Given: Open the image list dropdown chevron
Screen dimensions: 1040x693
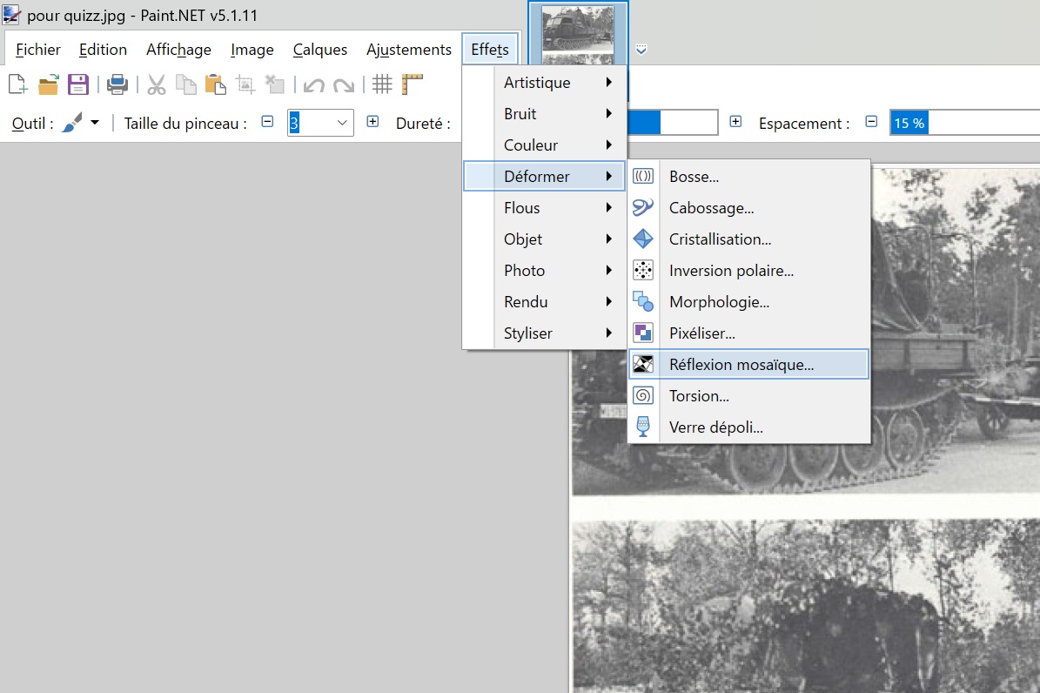Looking at the screenshot, I should click(x=641, y=50).
